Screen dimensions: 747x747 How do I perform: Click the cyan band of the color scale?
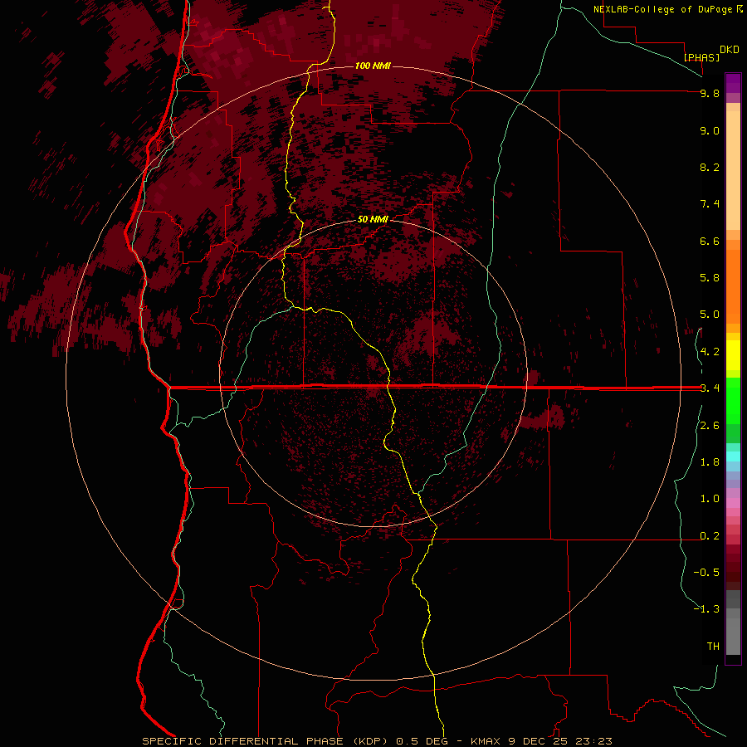pos(733,456)
